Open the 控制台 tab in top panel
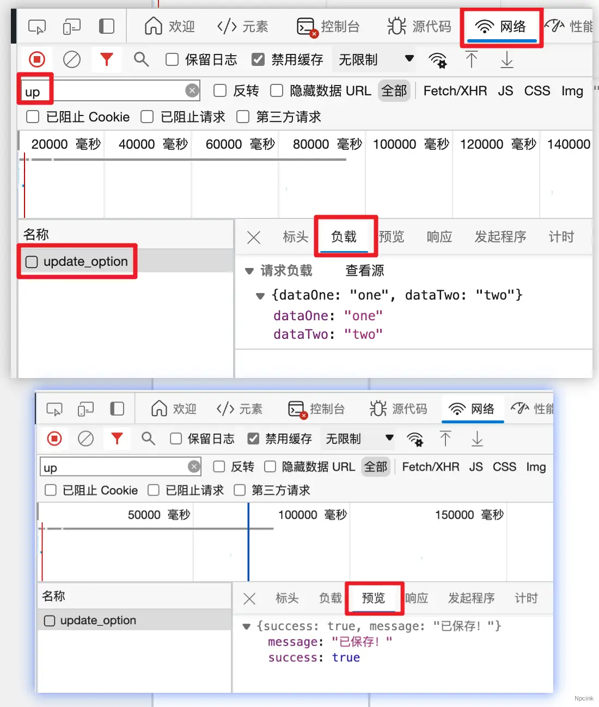 click(328, 26)
